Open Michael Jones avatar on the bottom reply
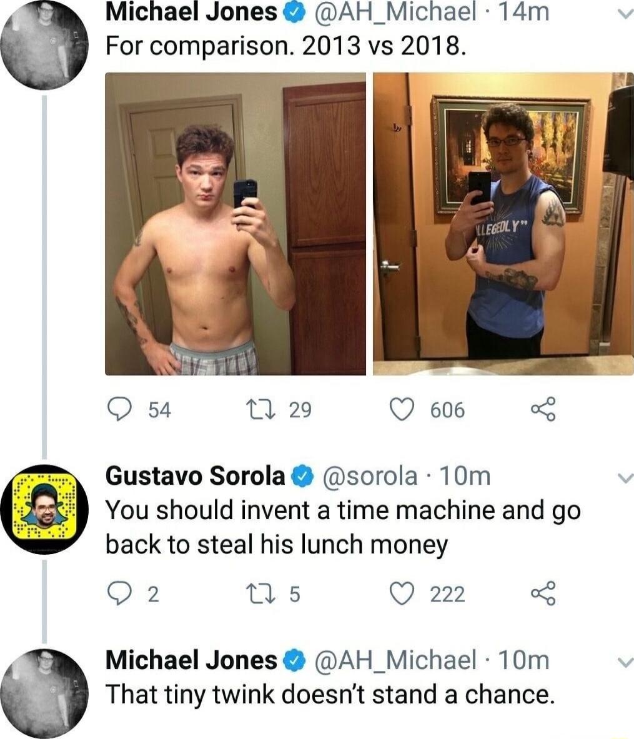The width and height of the screenshot is (634, 739). [44, 693]
